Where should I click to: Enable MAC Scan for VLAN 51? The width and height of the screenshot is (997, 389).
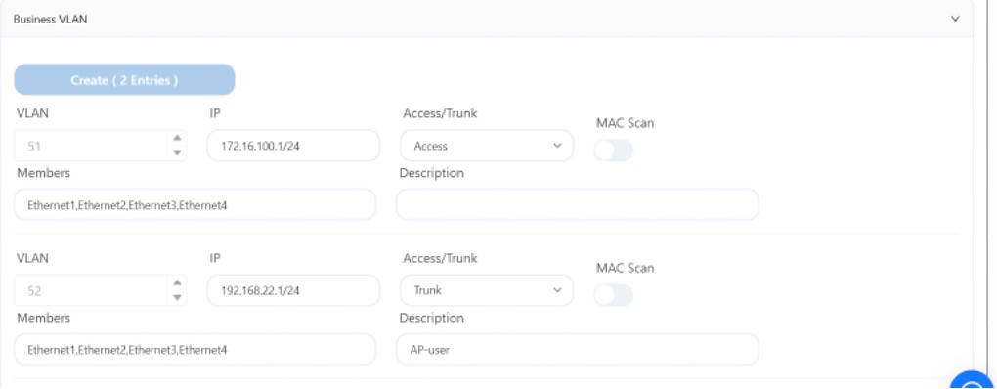614,151
